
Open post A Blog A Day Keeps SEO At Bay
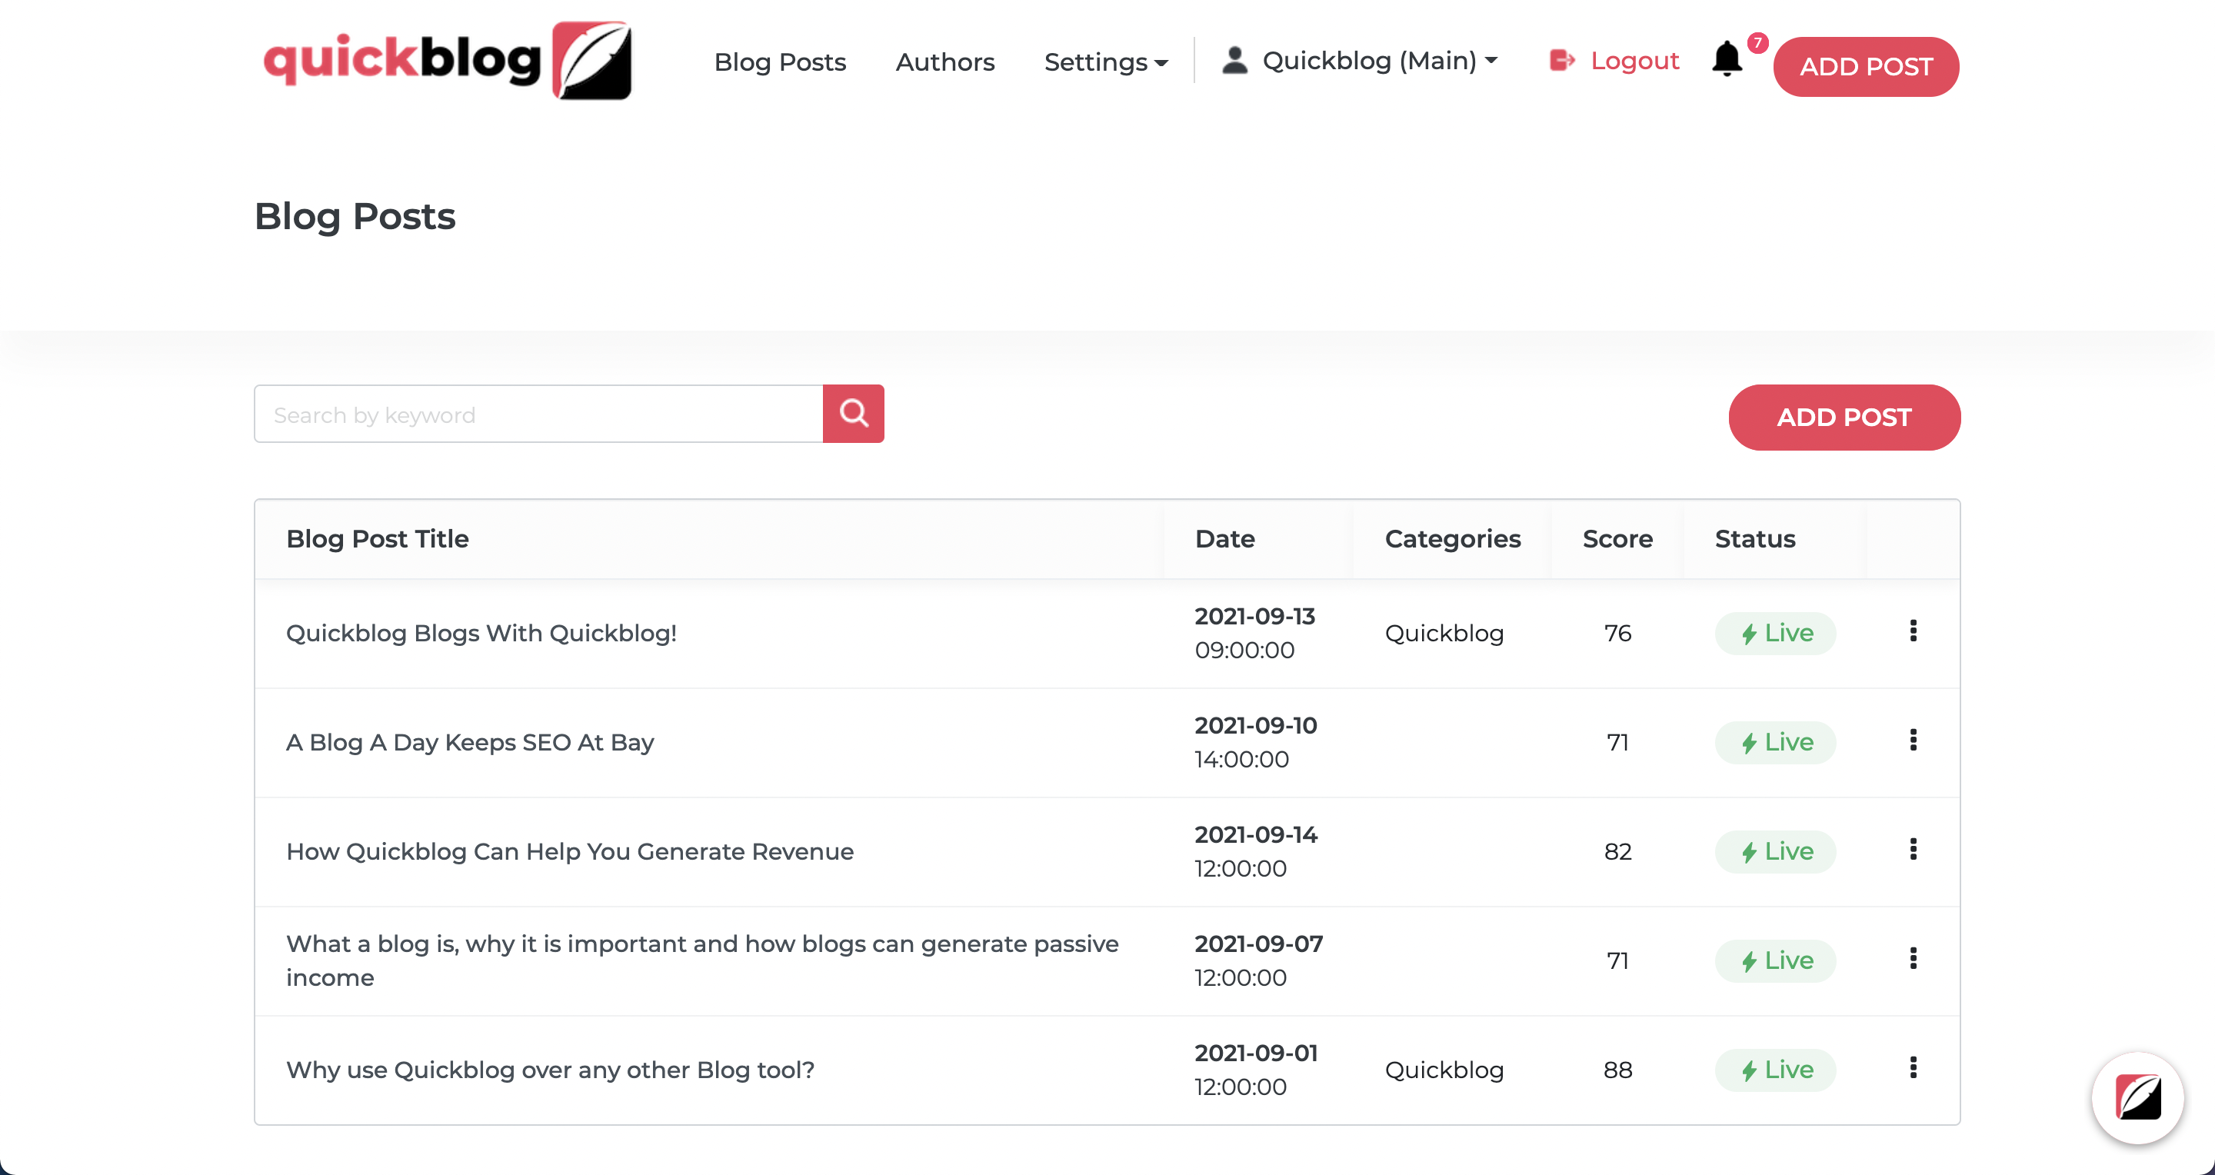(x=471, y=743)
